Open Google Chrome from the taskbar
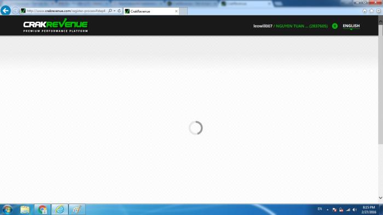 43,210
